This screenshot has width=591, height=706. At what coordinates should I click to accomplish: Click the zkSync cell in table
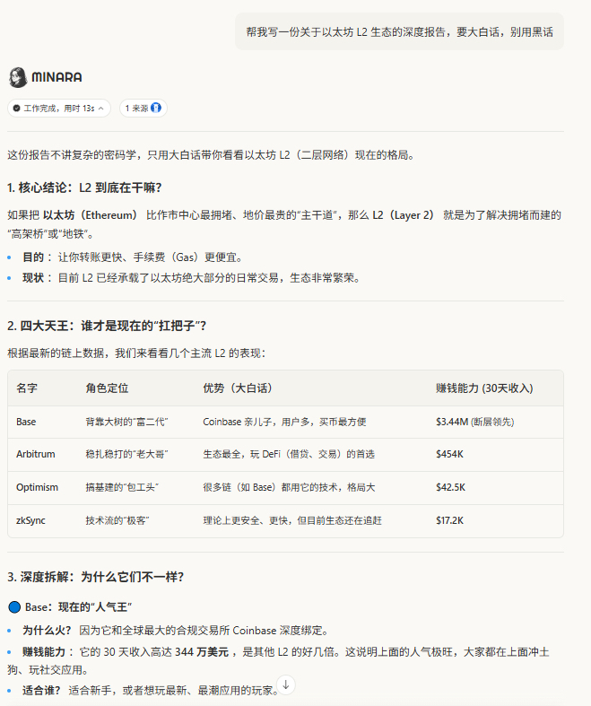pyautogui.click(x=30, y=520)
